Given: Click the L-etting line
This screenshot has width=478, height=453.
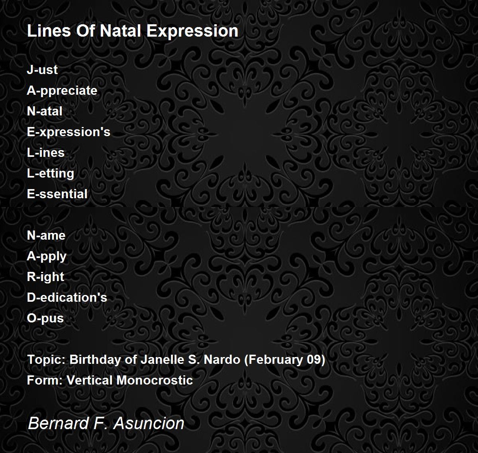Looking at the screenshot, I should tap(51, 174).
